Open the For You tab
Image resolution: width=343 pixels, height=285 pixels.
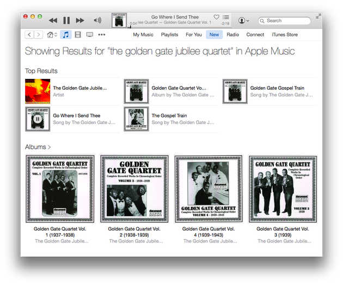click(194, 34)
